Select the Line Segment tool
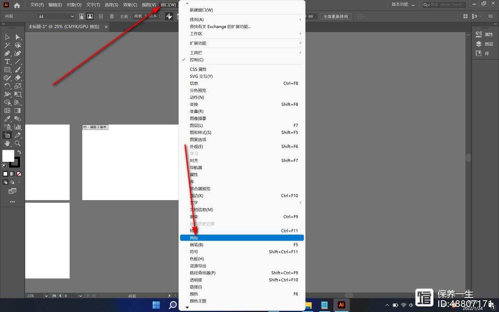This screenshot has height=312, width=499. [x=18, y=62]
